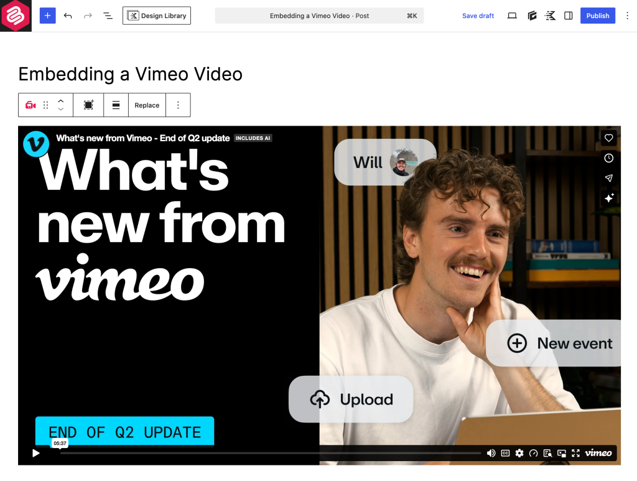
Task: Publish the post
Action: click(x=598, y=16)
